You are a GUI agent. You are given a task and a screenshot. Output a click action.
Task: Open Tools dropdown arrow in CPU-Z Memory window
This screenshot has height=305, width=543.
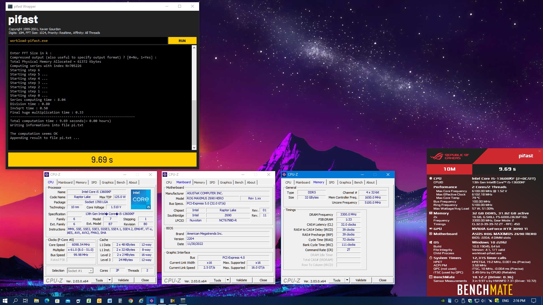click(x=347, y=280)
